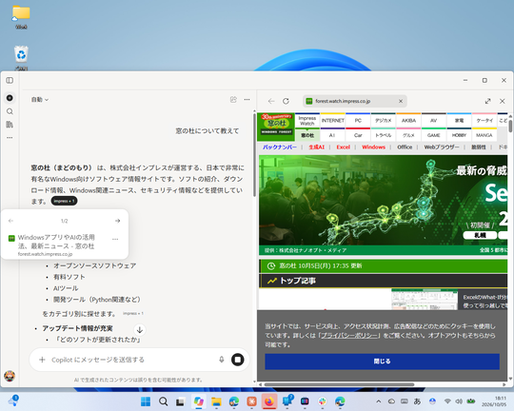514x411 pixels.
Task: Open File Explorer from the taskbar
Action: pyautogui.click(x=216, y=401)
